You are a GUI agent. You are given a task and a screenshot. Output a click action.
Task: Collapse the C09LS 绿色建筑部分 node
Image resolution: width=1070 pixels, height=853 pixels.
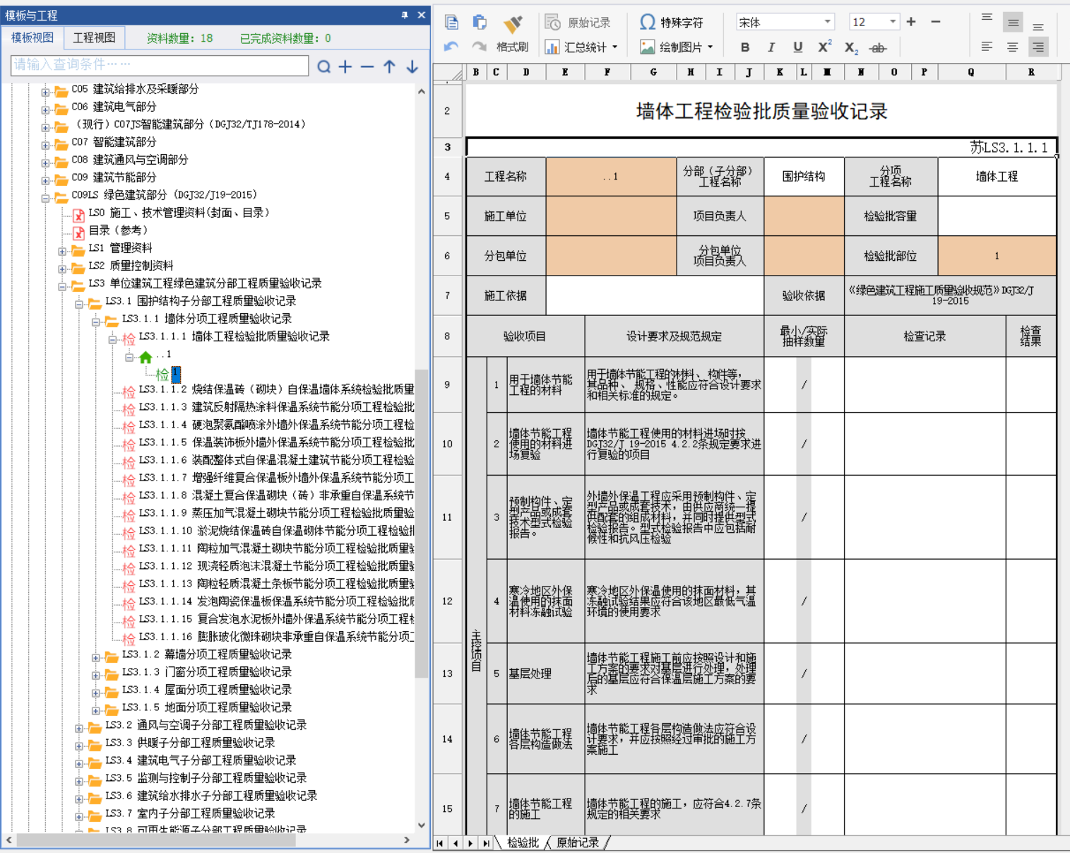tap(45, 198)
